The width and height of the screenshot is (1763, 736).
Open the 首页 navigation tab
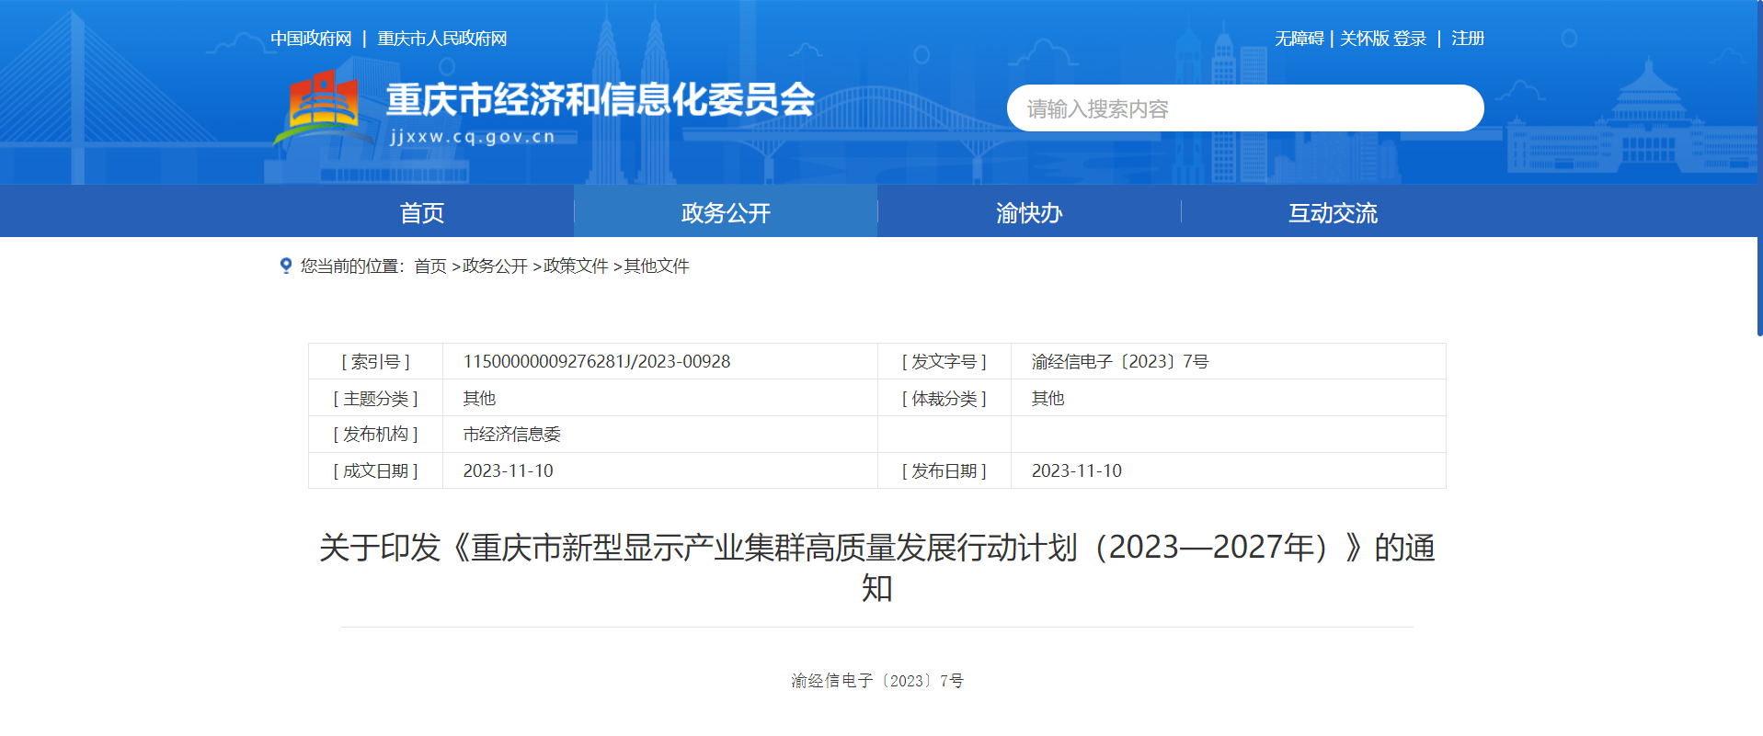click(422, 212)
